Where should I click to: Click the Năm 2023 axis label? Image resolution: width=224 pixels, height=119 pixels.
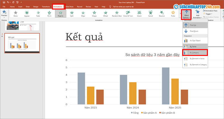(x=90, y=108)
